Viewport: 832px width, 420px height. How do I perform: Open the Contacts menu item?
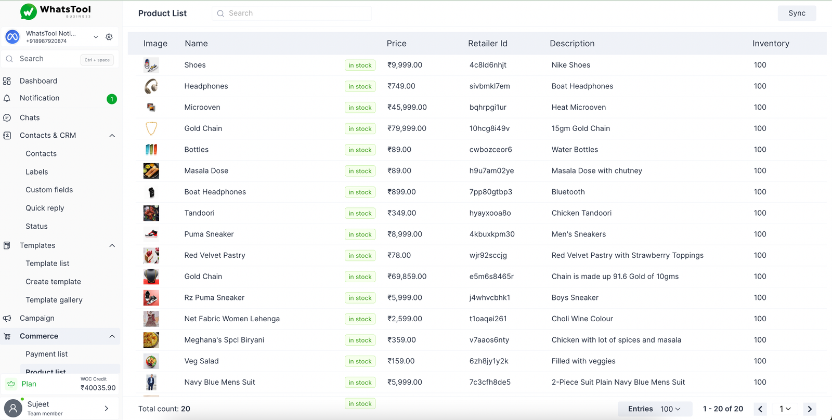[x=41, y=154]
